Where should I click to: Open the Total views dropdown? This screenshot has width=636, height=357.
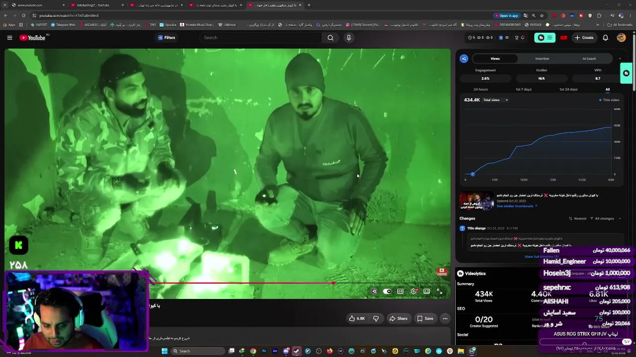coord(496,100)
